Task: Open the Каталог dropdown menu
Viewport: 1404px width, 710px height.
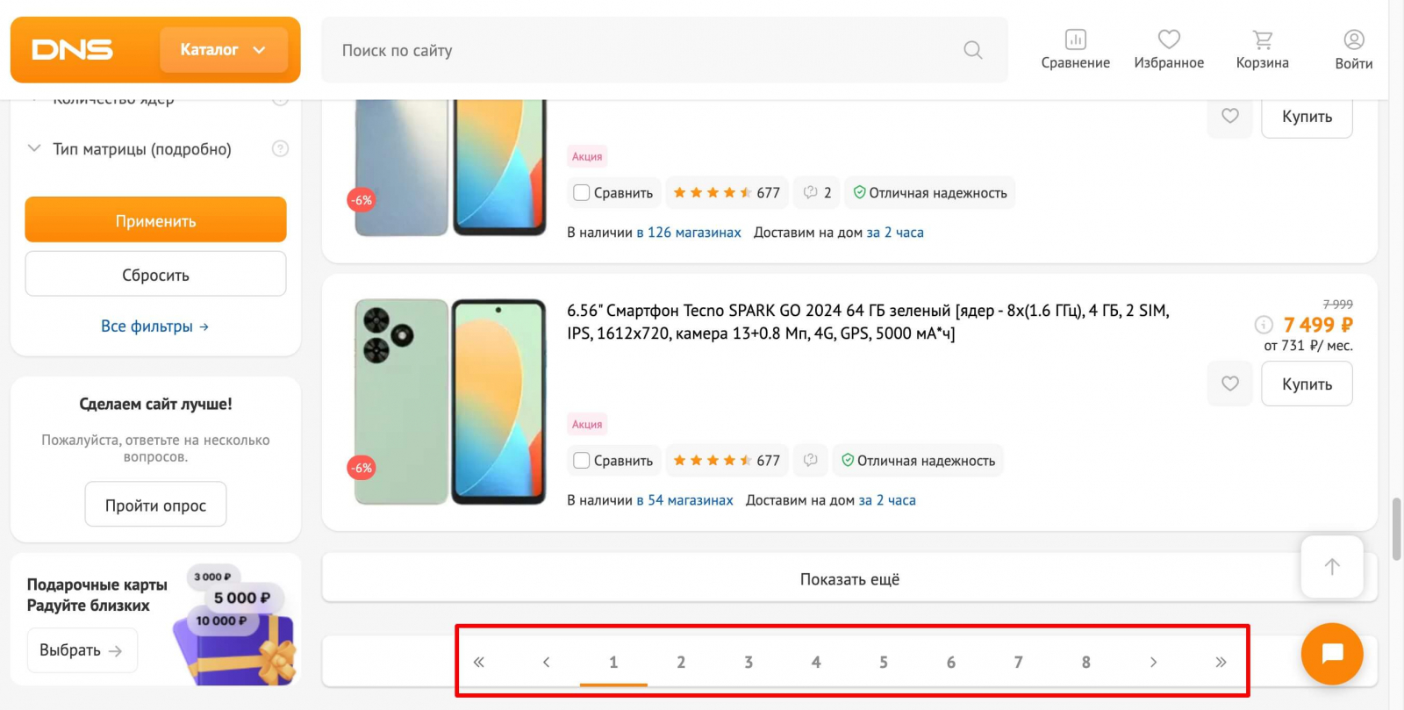Action: (x=223, y=50)
